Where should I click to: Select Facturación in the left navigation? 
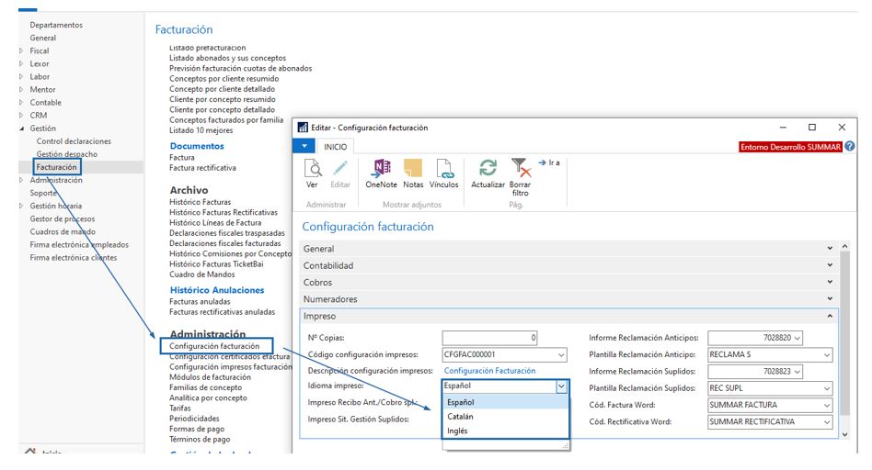(57, 167)
